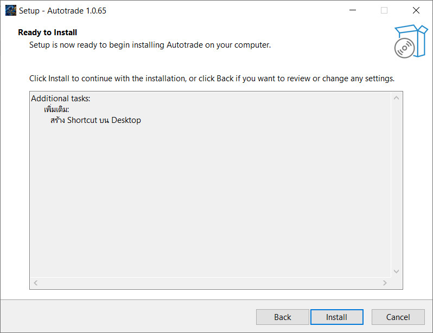The height and width of the screenshot is (333, 433).
Task: Click the 'Ready to Install' heading
Action: [x=48, y=32]
